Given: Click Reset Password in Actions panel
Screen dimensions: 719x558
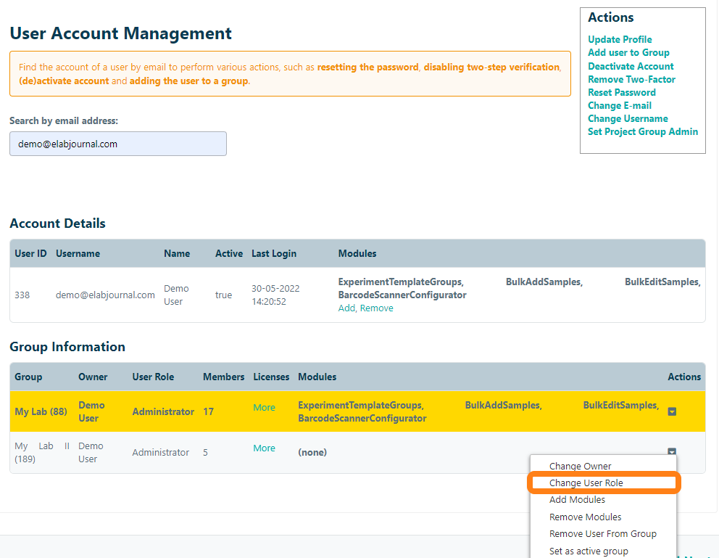Looking at the screenshot, I should 621,92.
